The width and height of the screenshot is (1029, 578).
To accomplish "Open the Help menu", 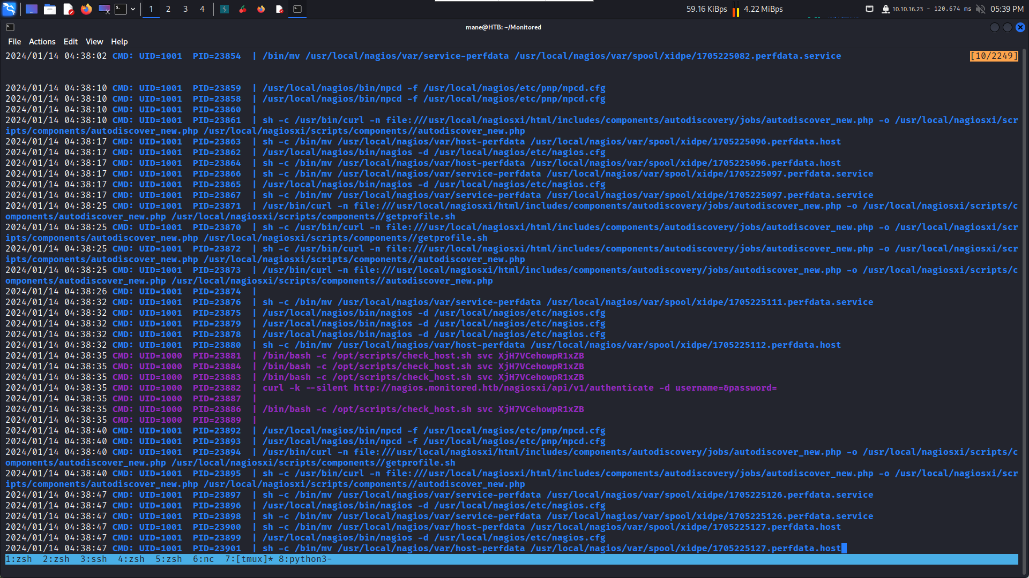I will coord(120,42).
